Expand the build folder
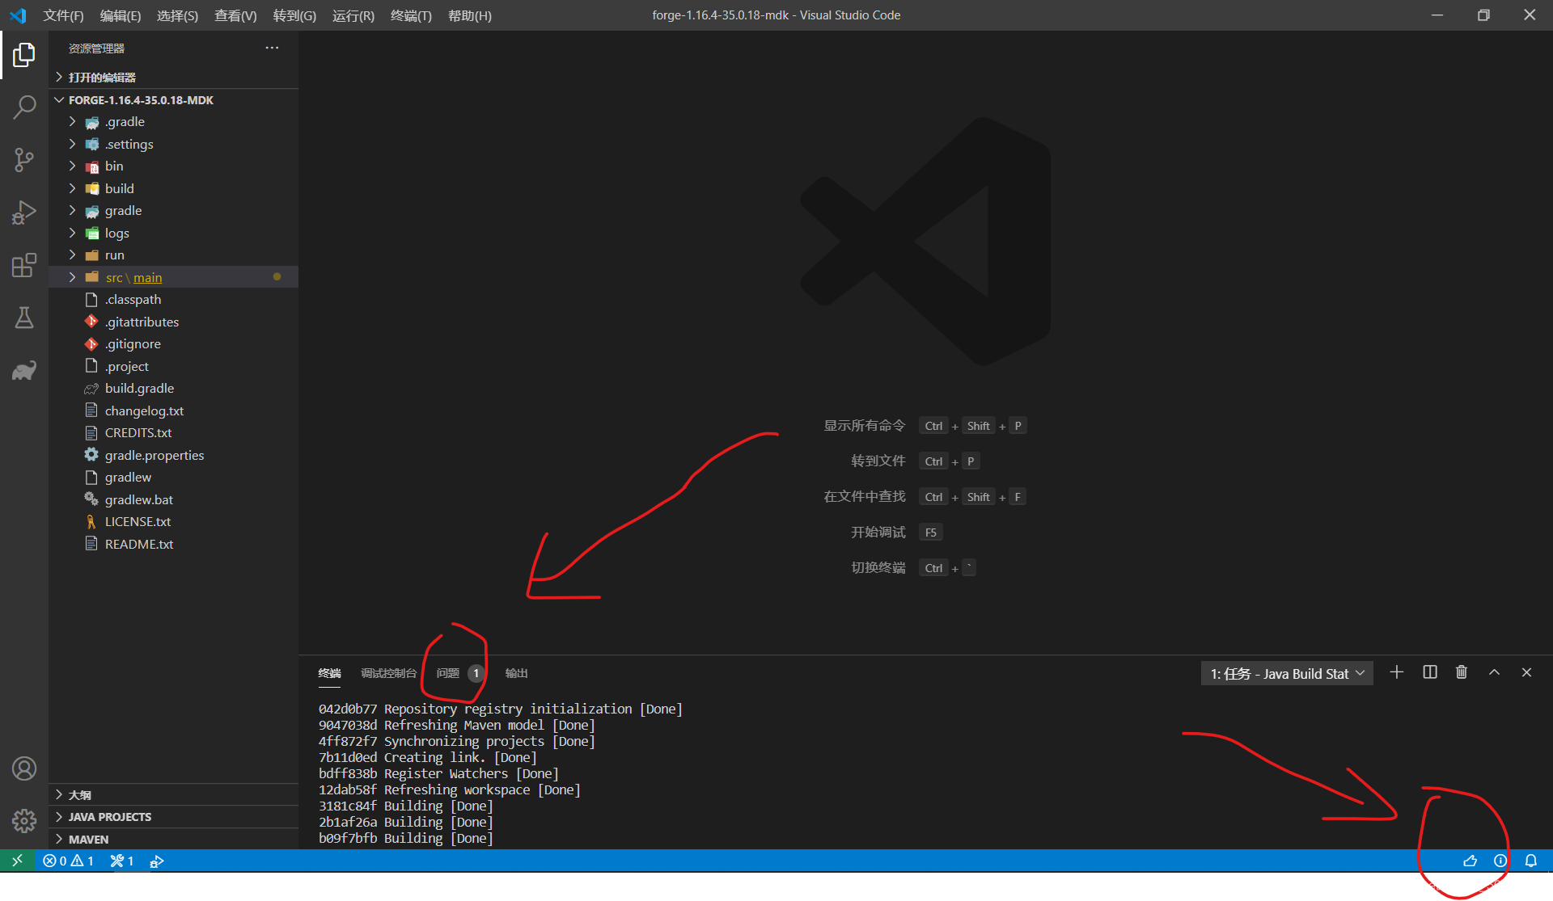1553x901 pixels. click(174, 188)
